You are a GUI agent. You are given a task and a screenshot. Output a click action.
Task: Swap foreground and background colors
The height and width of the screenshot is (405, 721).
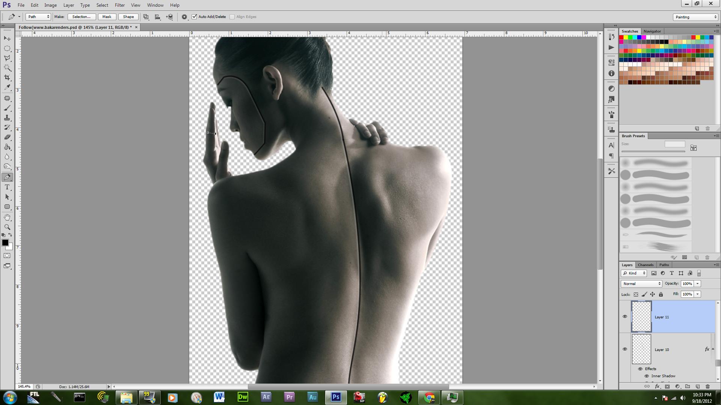click(x=10, y=235)
